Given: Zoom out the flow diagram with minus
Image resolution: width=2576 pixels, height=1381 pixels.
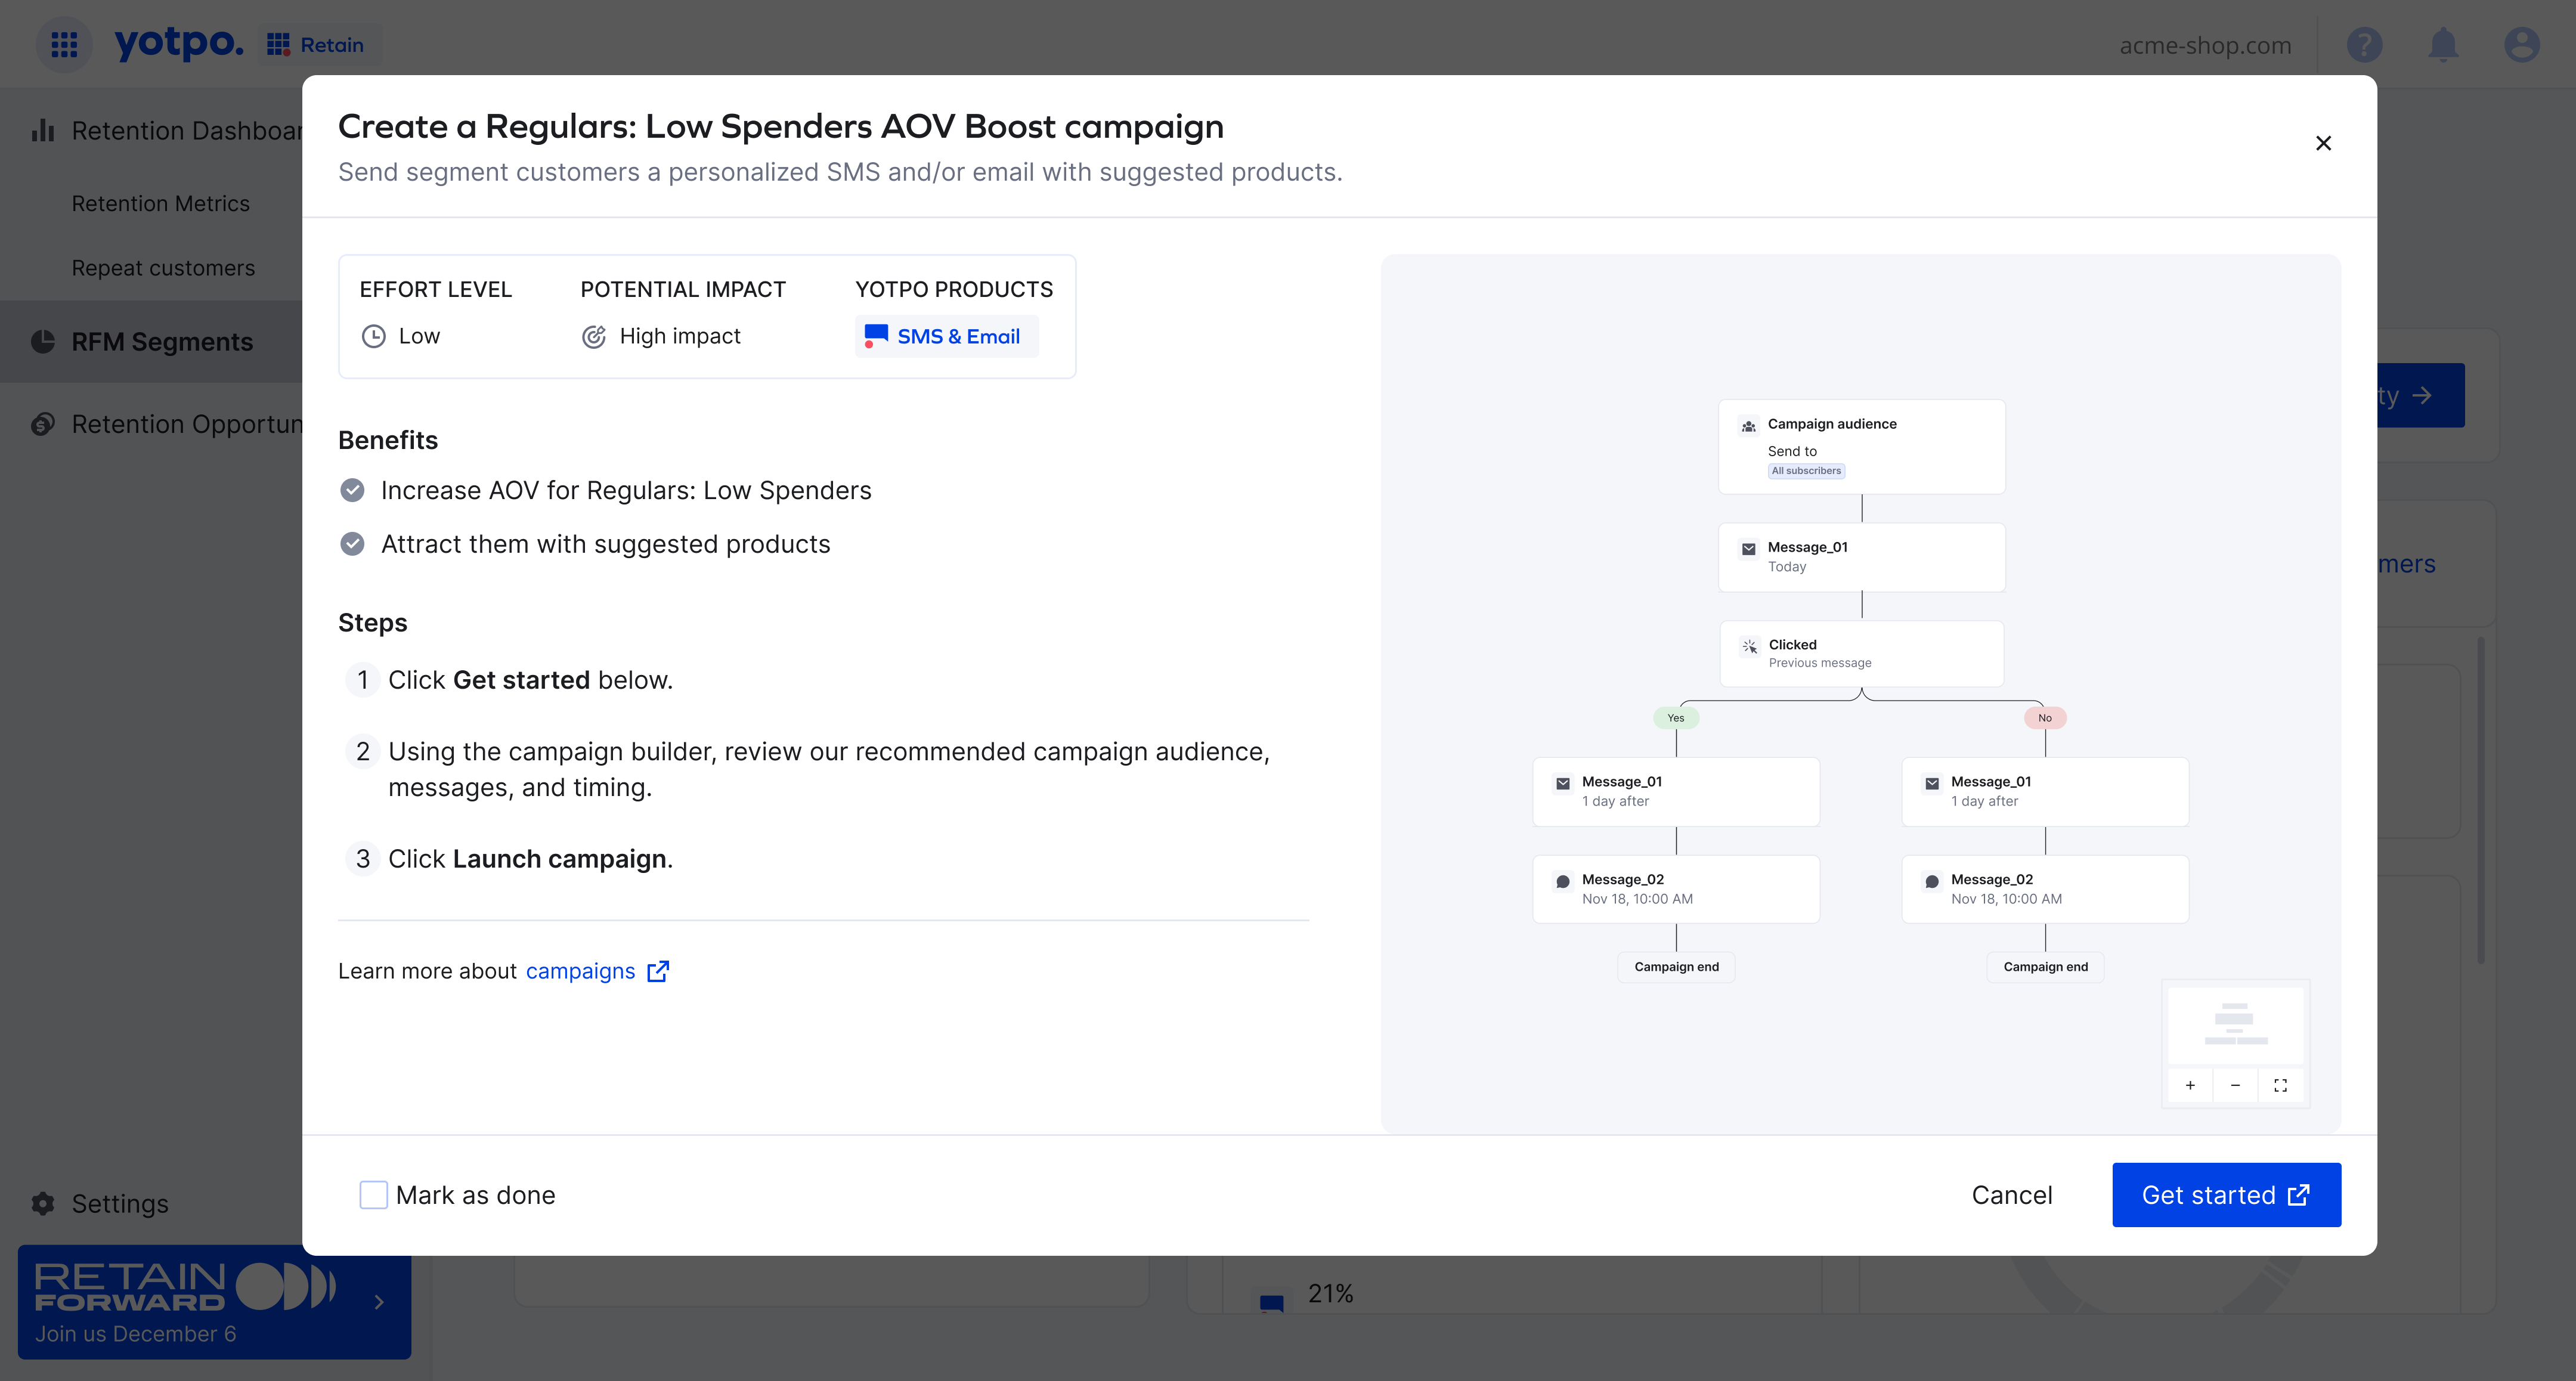Looking at the screenshot, I should [x=2235, y=1085].
